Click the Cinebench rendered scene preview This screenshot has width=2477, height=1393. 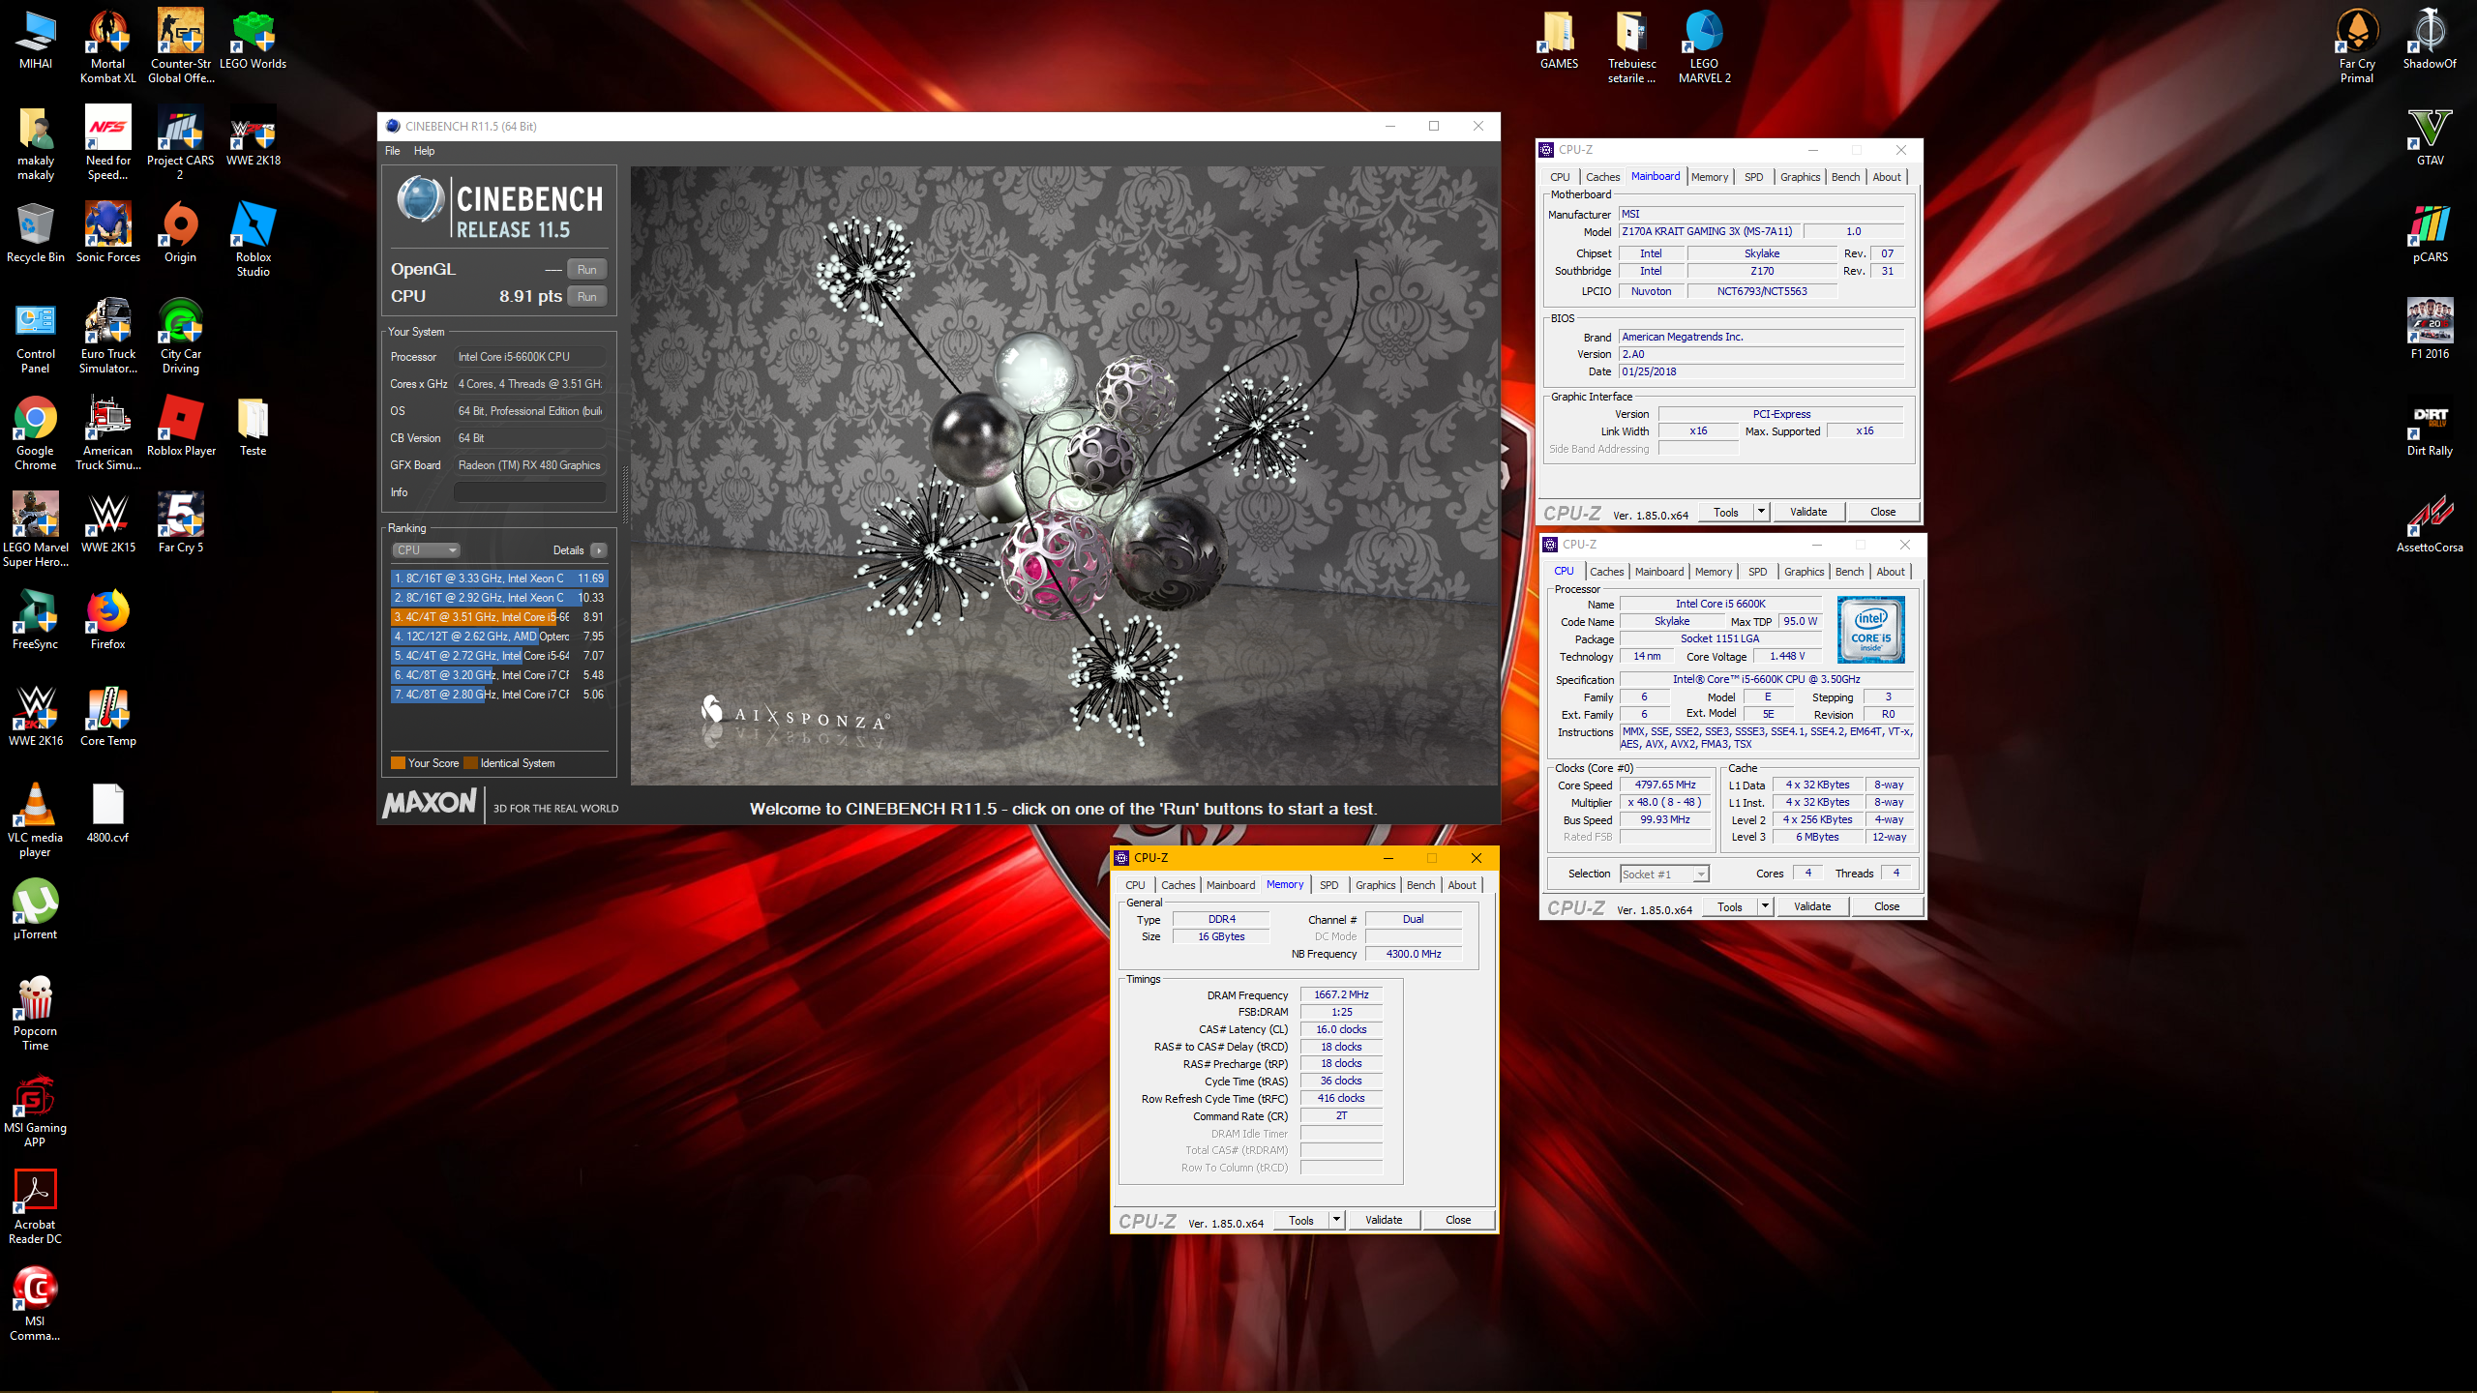[x=1064, y=475]
